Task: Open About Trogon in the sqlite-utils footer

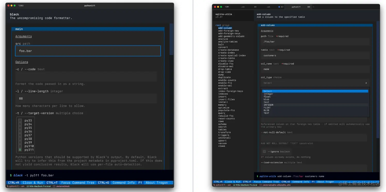Action: 325,182
